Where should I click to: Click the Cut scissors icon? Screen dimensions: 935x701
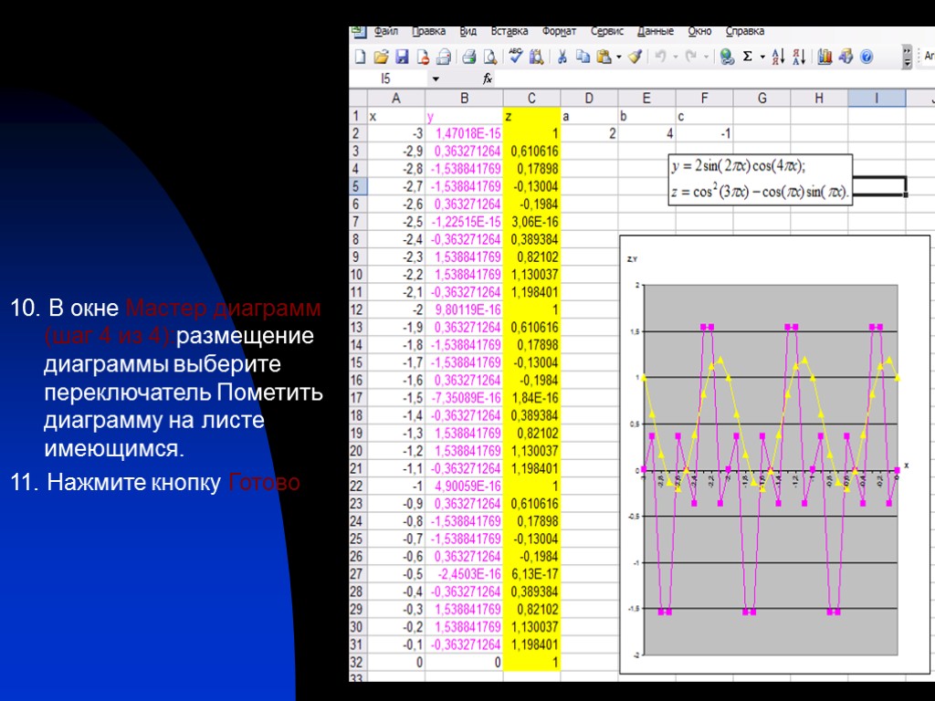(562, 57)
